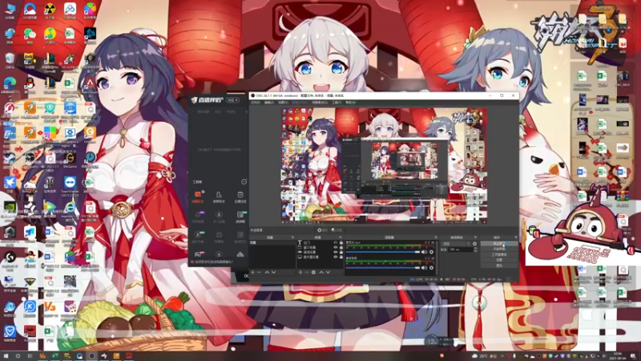The image size is (641, 361).
Task: Pop out the Controls dock
Action: point(517,237)
